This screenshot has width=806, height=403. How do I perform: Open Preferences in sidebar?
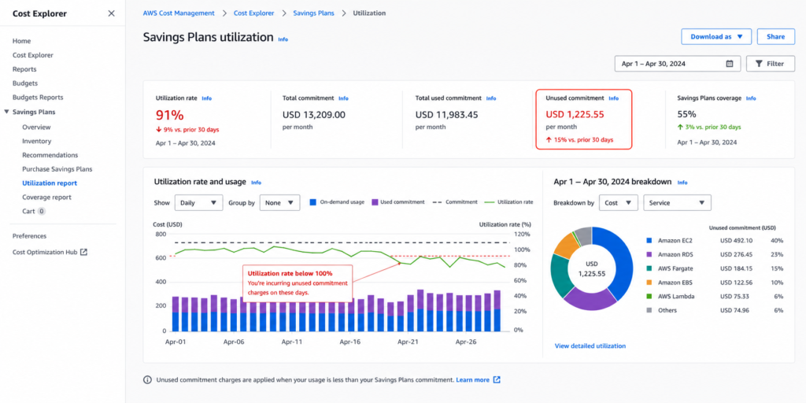point(29,236)
